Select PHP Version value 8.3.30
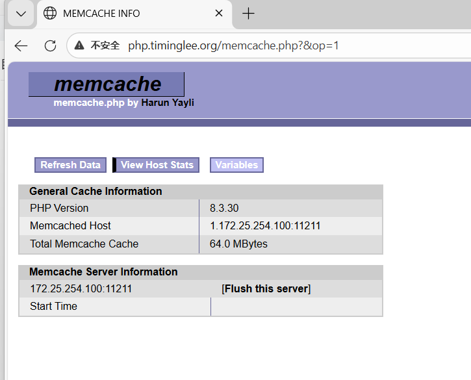471x380 pixels. 224,208
